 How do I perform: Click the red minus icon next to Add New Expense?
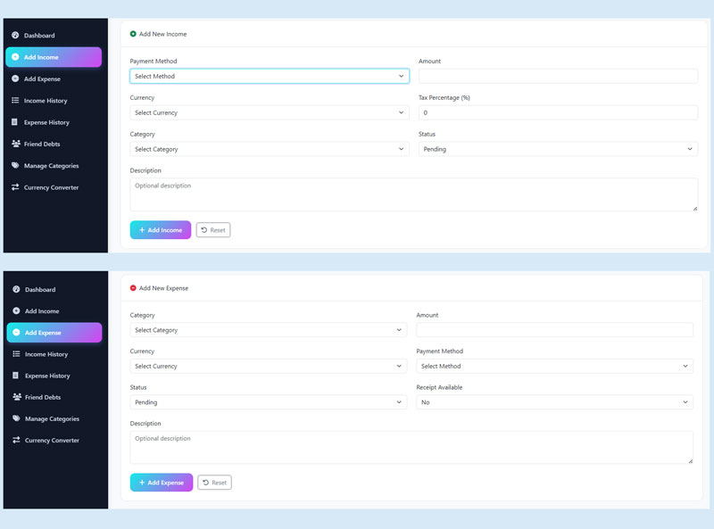[x=133, y=288]
